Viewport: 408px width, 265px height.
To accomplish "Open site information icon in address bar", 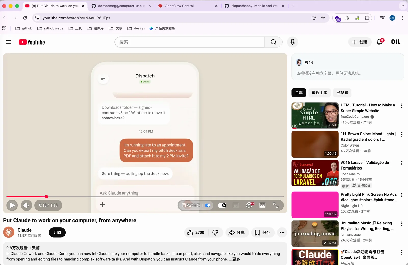I will click(37, 18).
